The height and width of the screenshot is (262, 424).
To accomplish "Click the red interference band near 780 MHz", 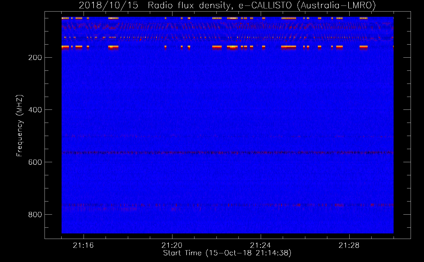I will (227, 205).
